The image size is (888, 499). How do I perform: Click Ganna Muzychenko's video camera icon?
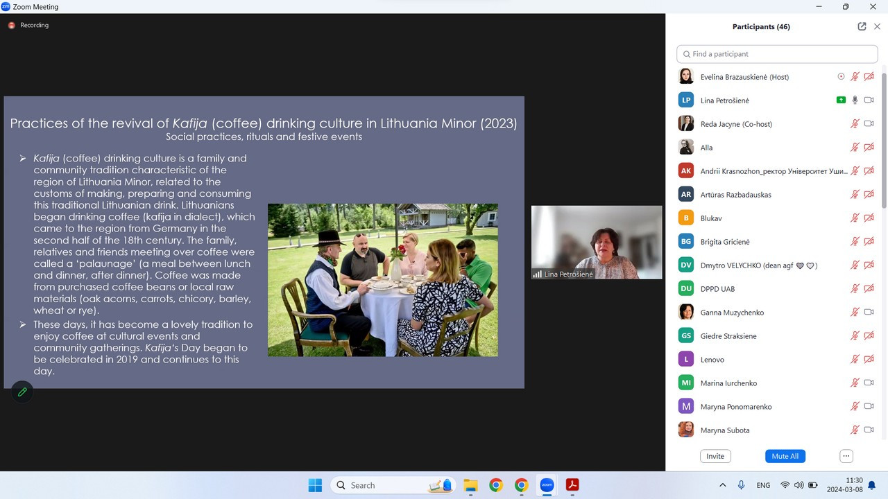(869, 313)
